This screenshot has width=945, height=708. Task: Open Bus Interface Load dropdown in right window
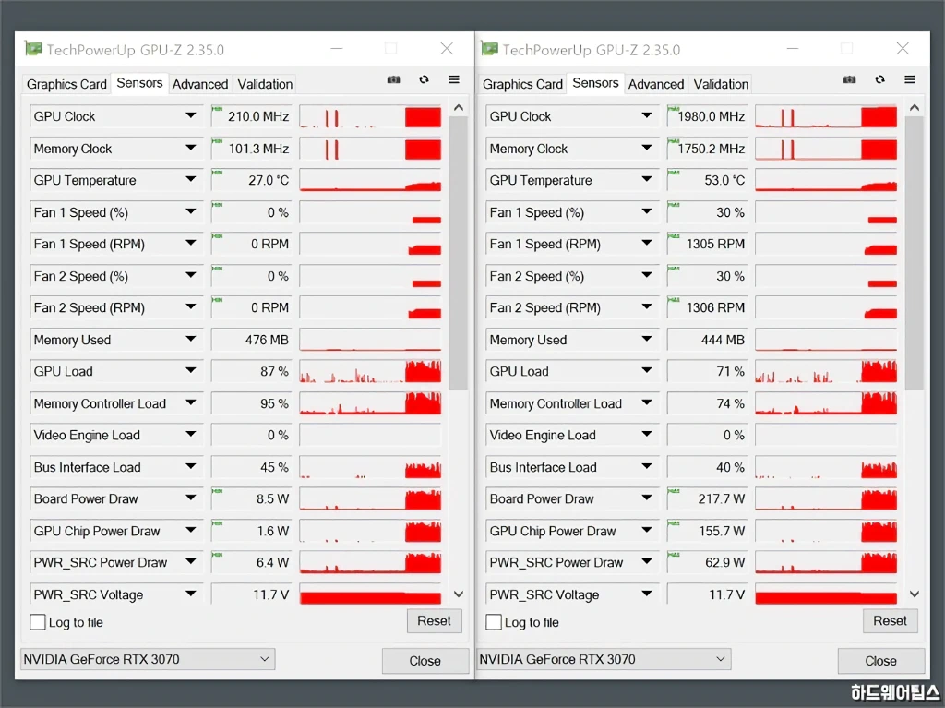(647, 467)
